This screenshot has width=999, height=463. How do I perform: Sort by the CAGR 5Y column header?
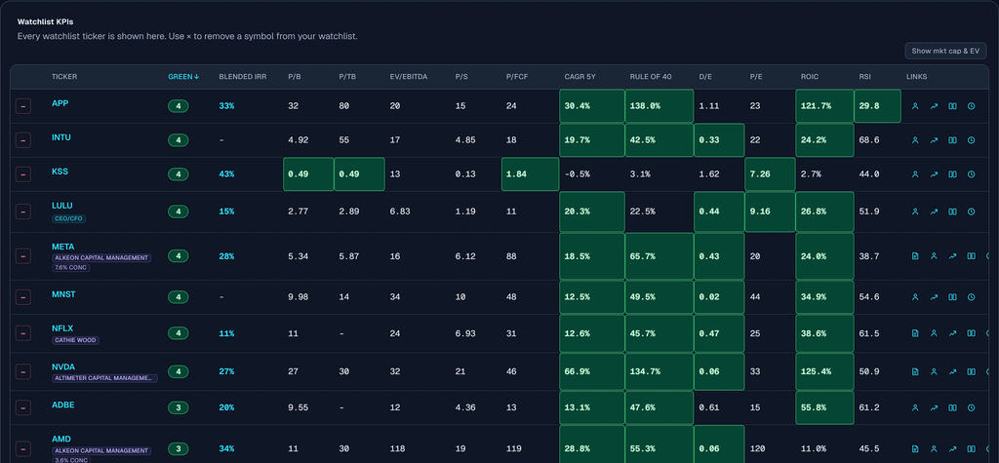pyautogui.click(x=579, y=77)
